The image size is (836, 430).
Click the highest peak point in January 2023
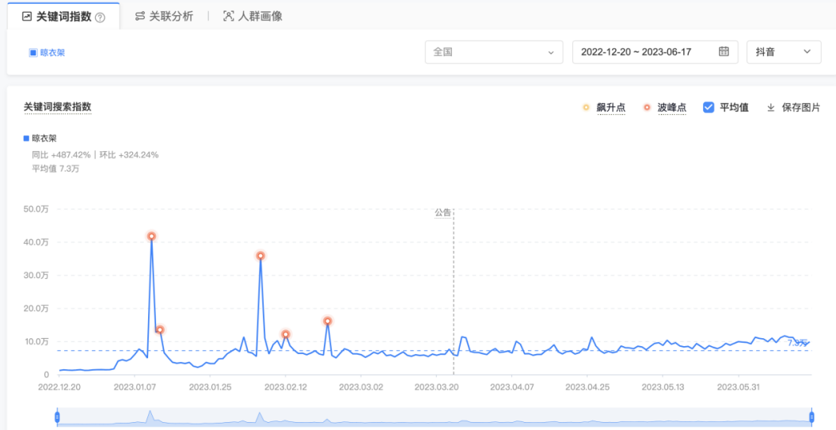tap(151, 236)
